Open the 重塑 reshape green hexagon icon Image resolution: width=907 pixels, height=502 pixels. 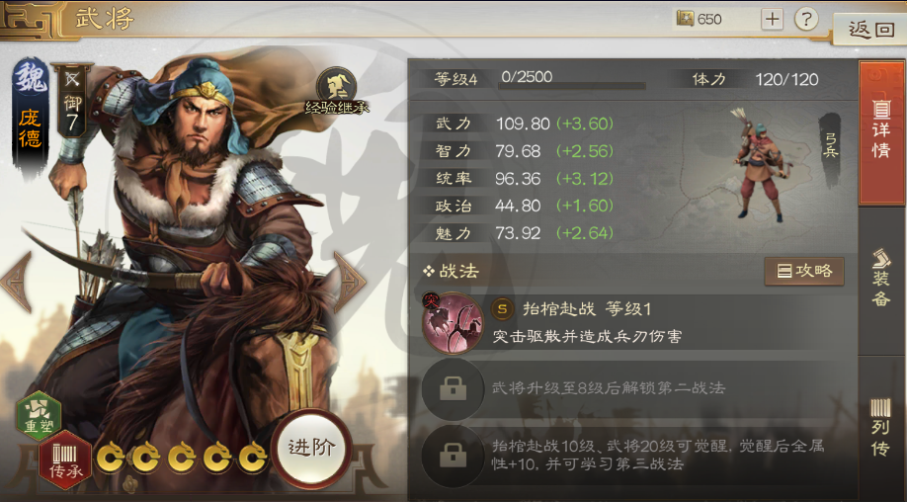pos(39,414)
